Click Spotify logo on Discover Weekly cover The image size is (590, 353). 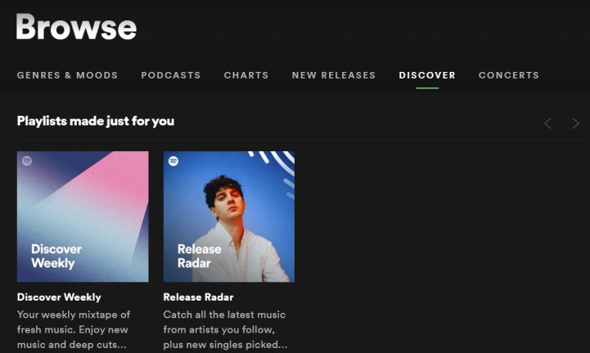(27, 161)
